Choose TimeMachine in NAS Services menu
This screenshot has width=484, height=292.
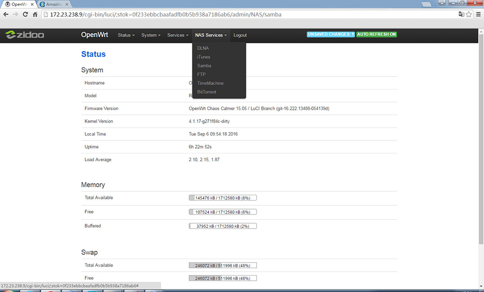coord(210,83)
